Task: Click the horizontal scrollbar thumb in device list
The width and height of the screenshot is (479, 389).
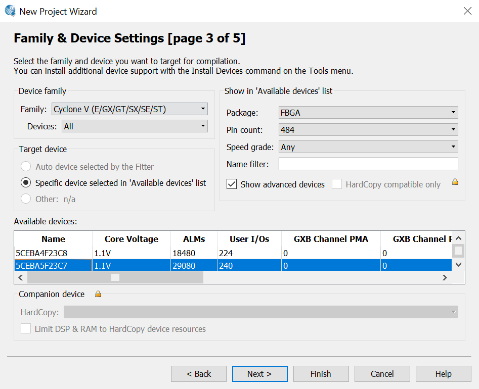Action: pos(115,277)
